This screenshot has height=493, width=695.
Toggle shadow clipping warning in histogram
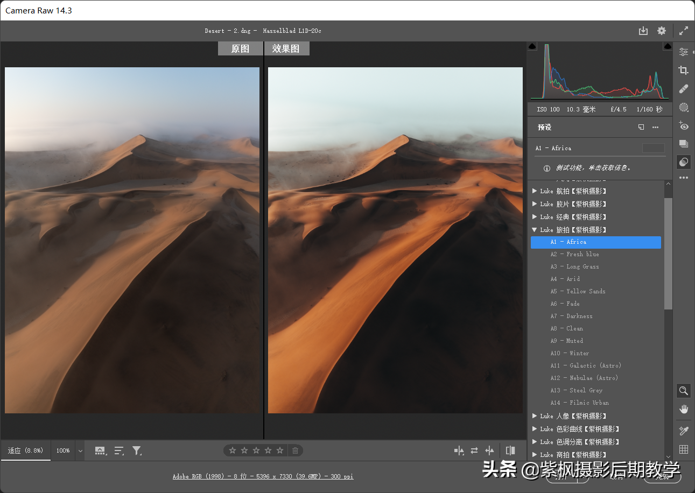pyautogui.click(x=532, y=47)
